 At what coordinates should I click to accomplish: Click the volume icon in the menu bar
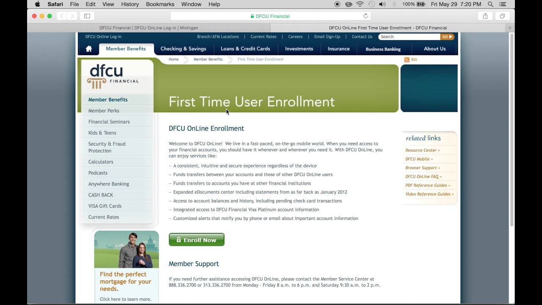382,4
